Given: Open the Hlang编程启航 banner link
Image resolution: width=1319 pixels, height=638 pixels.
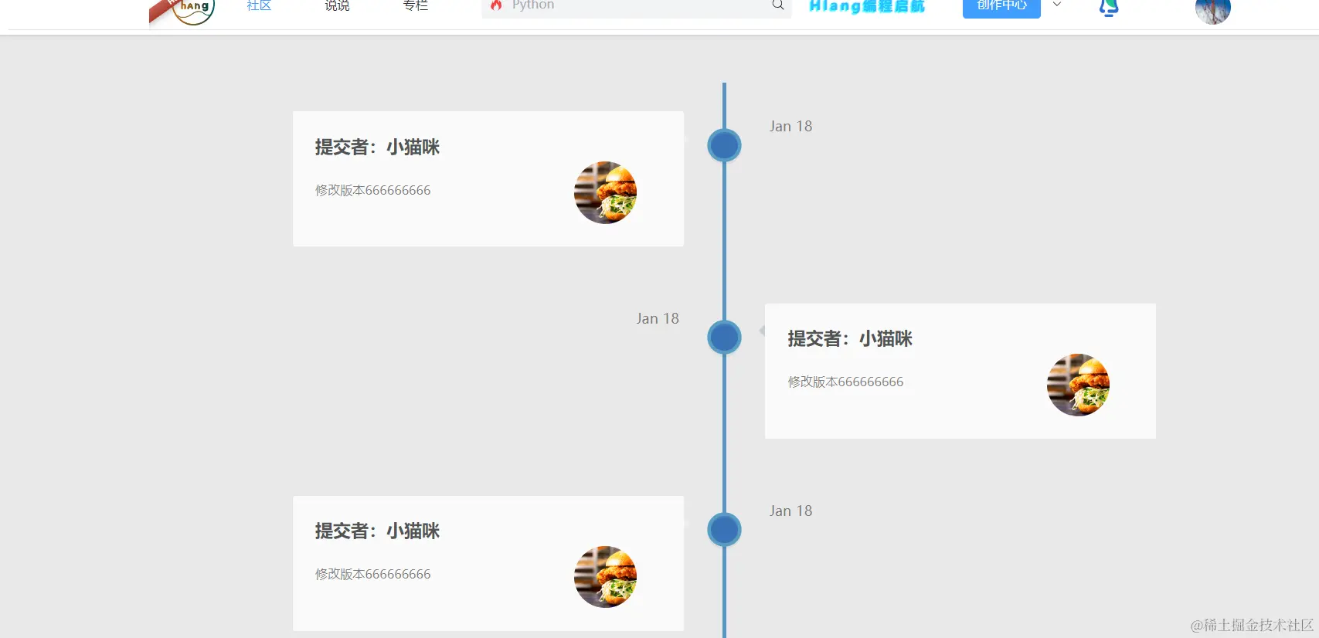Looking at the screenshot, I should point(867,6).
